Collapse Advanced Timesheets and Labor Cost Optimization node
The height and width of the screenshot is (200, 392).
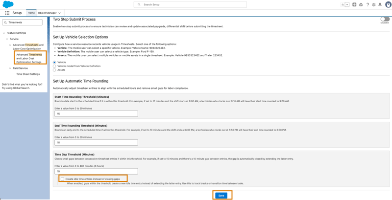10,45
